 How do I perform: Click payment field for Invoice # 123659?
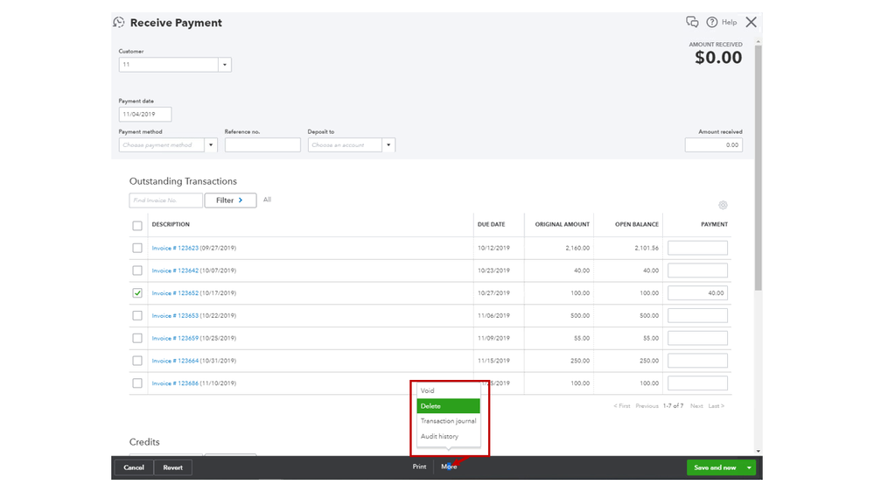[697, 338]
